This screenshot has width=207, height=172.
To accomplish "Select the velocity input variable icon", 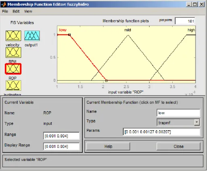I will 13,36.
